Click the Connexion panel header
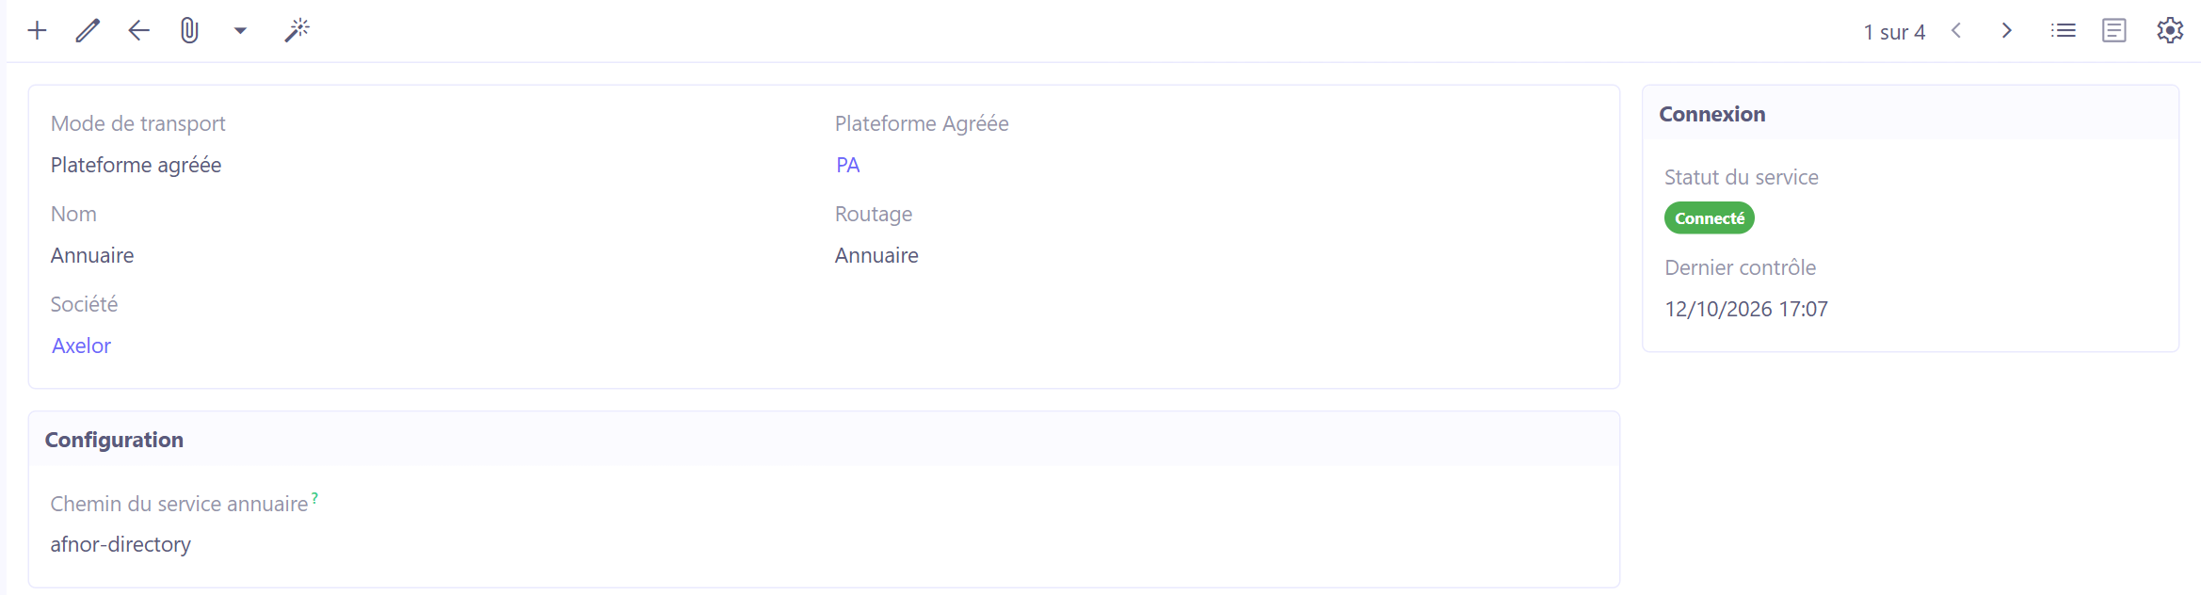Viewport: 2201px width, 595px height. (x=1911, y=114)
